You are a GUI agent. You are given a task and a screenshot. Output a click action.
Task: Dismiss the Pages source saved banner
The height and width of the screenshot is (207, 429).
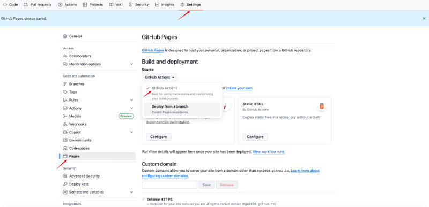click(x=424, y=18)
